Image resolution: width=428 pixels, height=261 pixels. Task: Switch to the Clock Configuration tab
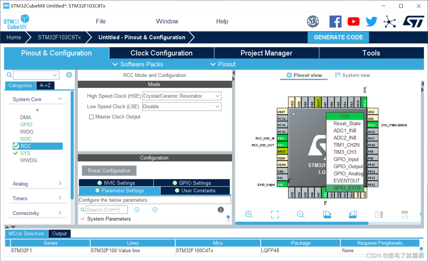[162, 53]
